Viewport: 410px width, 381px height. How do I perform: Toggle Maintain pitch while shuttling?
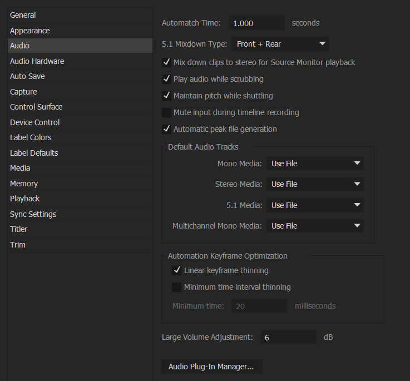pos(166,96)
